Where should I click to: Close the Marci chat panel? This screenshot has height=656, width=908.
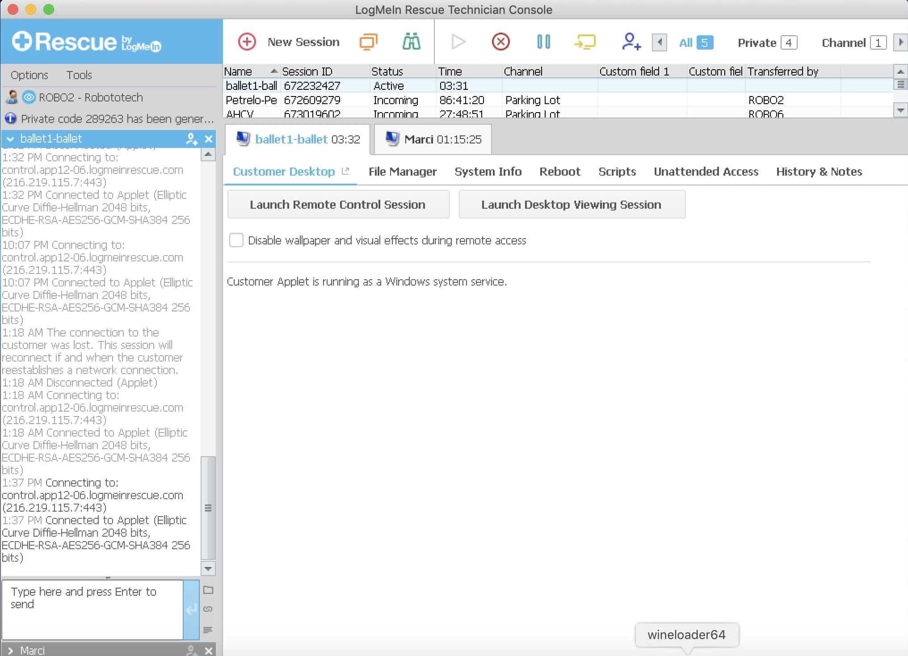point(209,651)
